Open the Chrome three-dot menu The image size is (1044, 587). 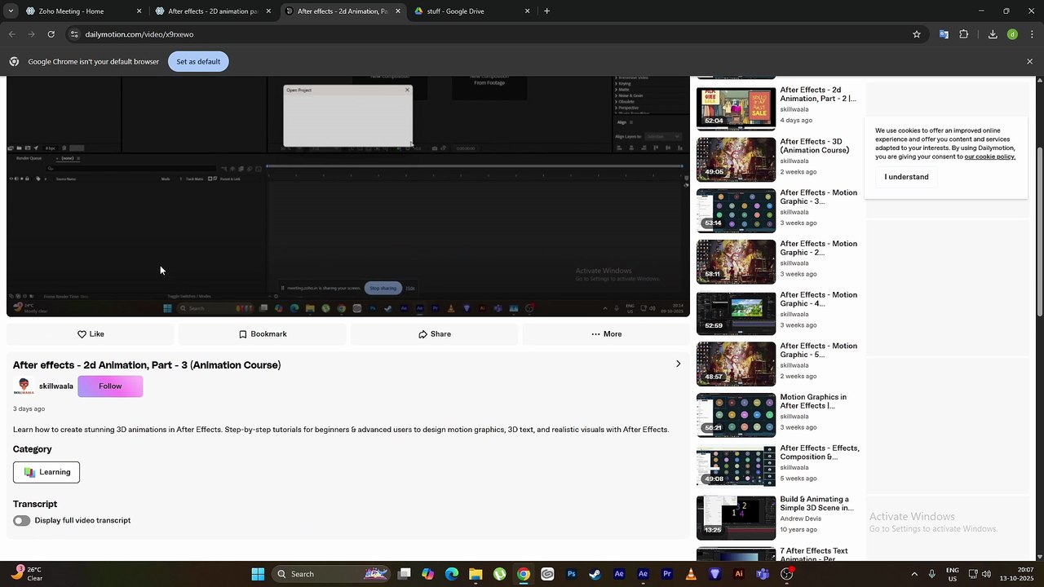point(1032,34)
